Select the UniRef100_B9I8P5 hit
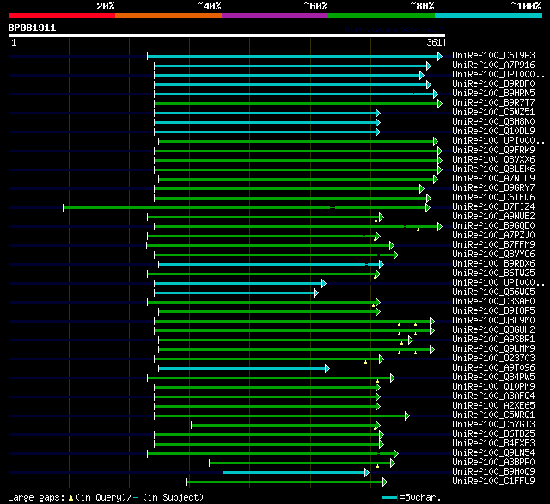Viewport: 550px width, 504px height. point(493,311)
